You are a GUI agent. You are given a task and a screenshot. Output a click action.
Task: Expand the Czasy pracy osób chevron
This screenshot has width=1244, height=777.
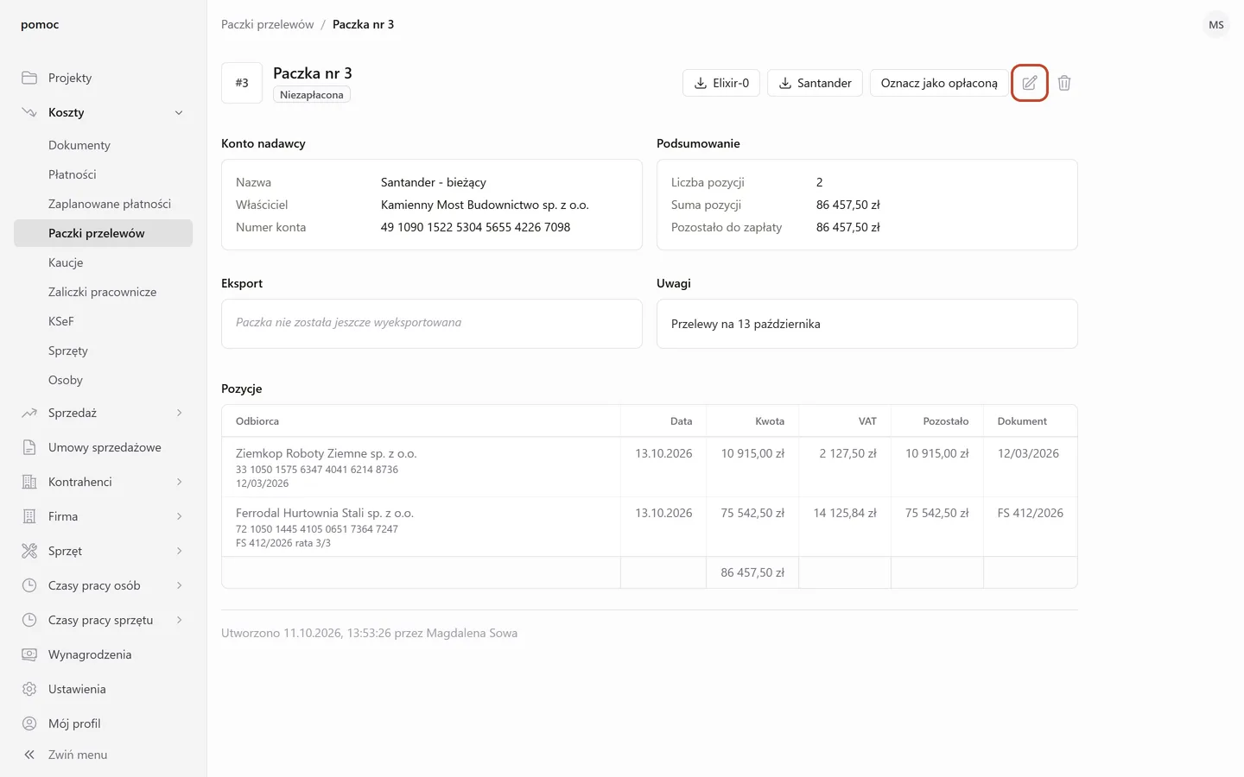(x=179, y=585)
